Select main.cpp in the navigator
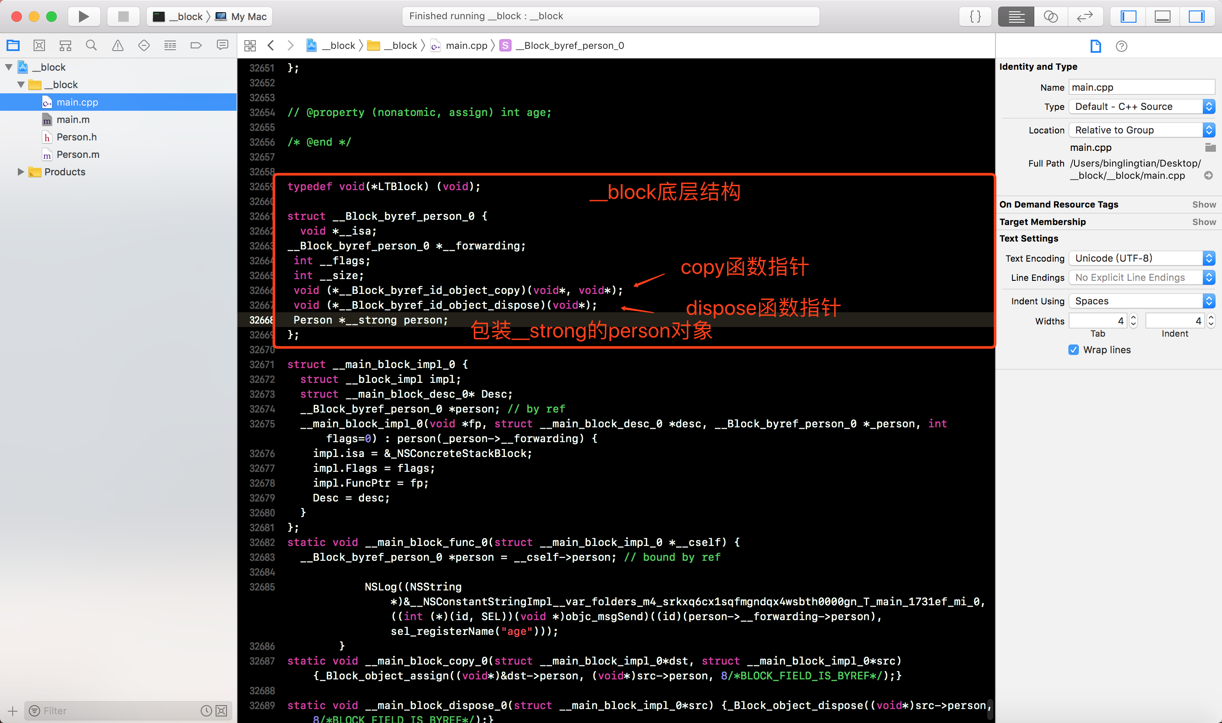The image size is (1222, 723). pos(119,102)
